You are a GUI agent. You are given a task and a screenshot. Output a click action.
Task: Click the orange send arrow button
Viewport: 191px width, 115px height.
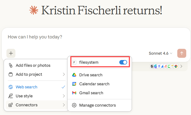[x=182, y=53]
